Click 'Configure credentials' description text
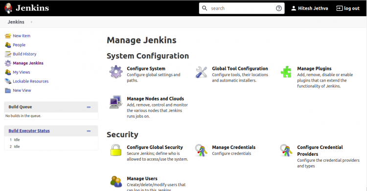This screenshot has height=191, width=367. coord(231,153)
